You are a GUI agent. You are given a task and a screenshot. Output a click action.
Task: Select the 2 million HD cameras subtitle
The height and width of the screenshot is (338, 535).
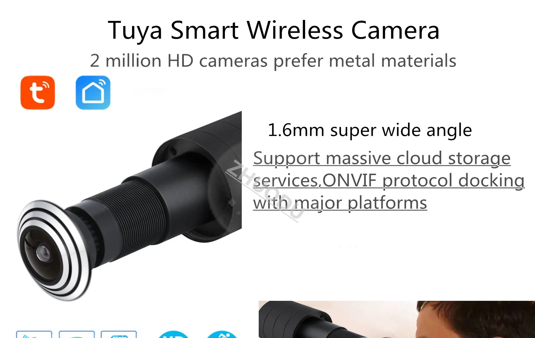[x=273, y=61]
